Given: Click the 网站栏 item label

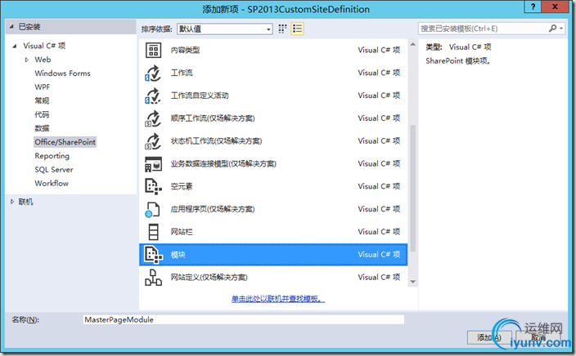Looking at the screenshot, I should pyautogui.click(x=182, y=232).
